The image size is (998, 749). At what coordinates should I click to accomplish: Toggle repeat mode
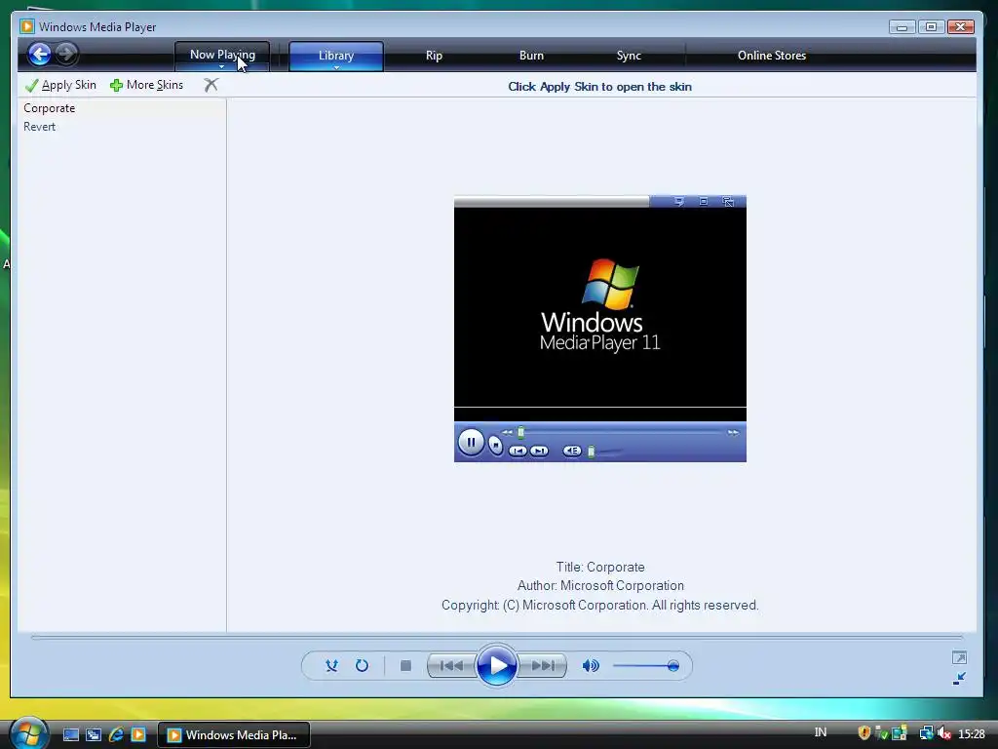pos(363,666)
